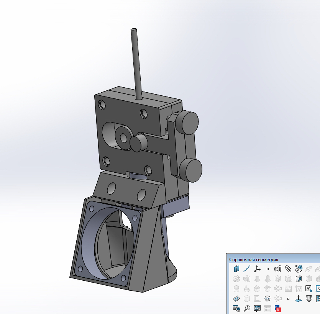320x314 pixels.
Task: Select the blue exploded-blocks assembly icon
Action: coord(299,269)
